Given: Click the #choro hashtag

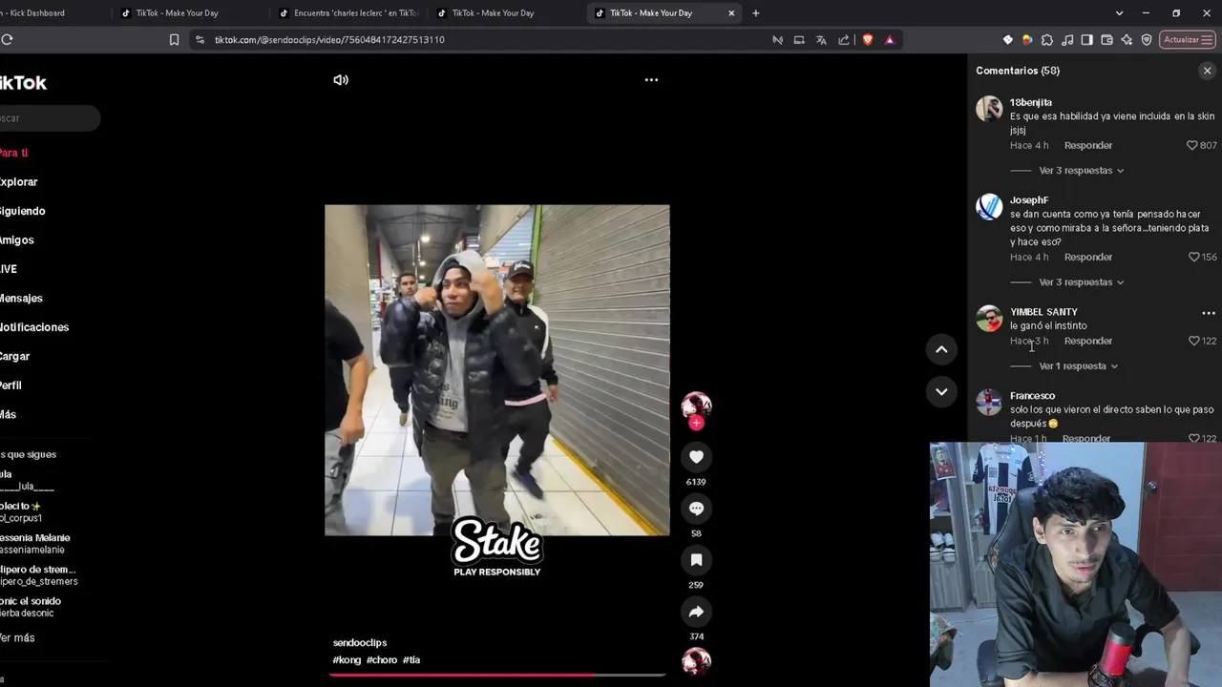Looking at the screenshot, I should point(382,660).
